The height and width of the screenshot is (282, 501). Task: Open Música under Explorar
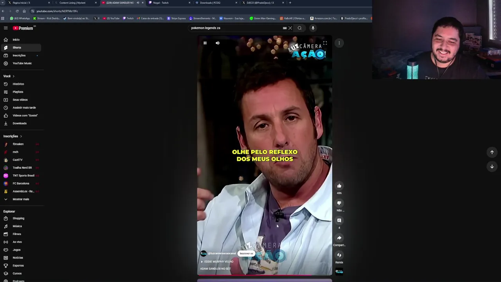coord(20,226)
